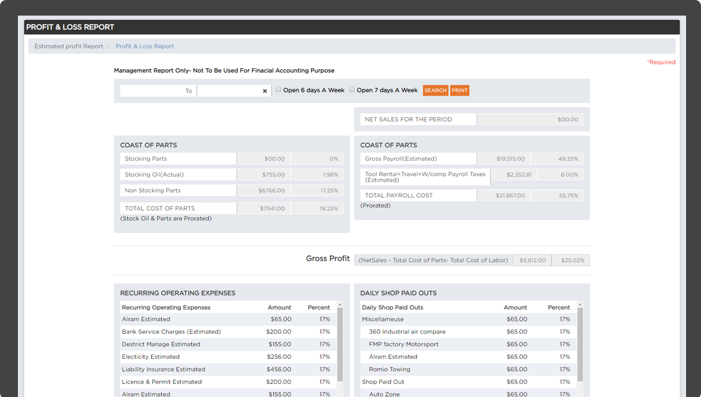This screenshot has width=701, height=397.
Task: Enable Open 6 days A Week checkbox
Action: coord(279,90)
